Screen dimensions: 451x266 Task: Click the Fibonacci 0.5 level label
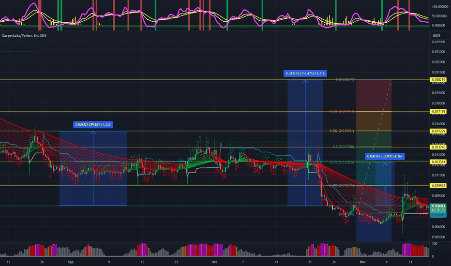pyautogui.click(x=344, y=147)
